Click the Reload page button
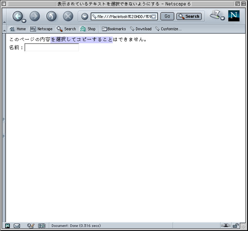 (x=51, y=16)
